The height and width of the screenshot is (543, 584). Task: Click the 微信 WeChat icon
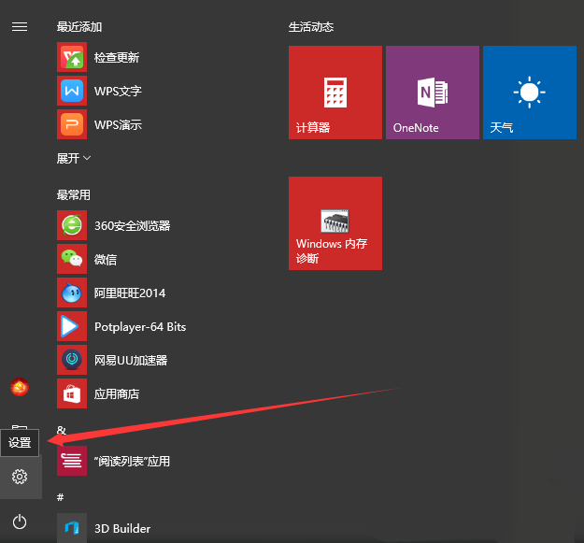(72, 259)
